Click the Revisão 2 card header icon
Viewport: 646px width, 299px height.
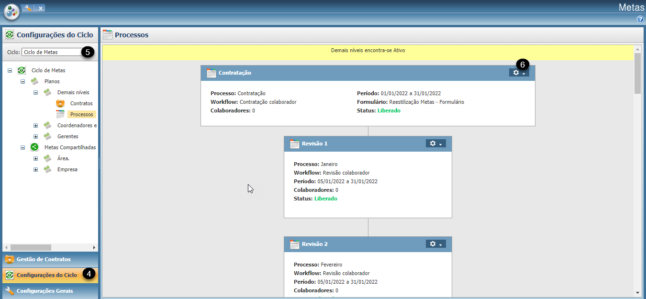295,244
